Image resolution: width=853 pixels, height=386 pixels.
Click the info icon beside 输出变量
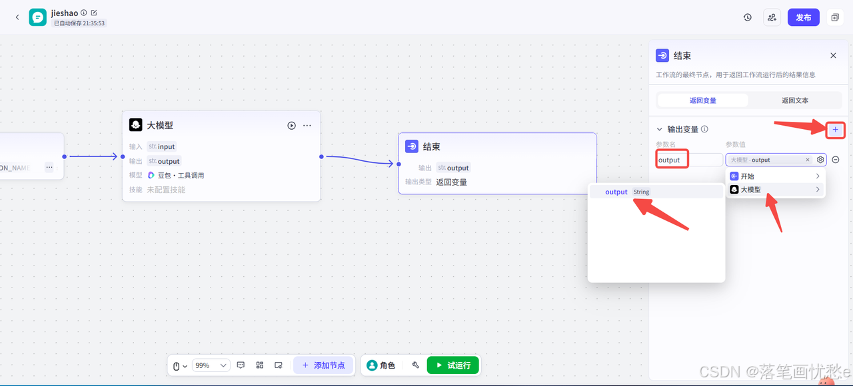[x=704, y=130]
